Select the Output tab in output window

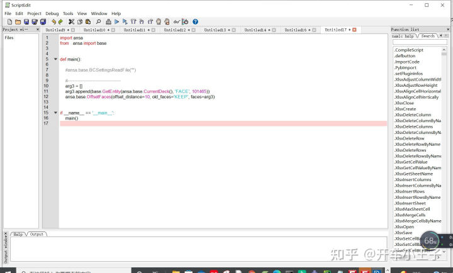pyautogui.click(x=36, y=234)
